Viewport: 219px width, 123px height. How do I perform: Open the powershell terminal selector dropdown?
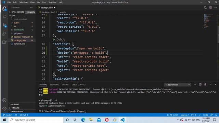(x=177, y=85)
